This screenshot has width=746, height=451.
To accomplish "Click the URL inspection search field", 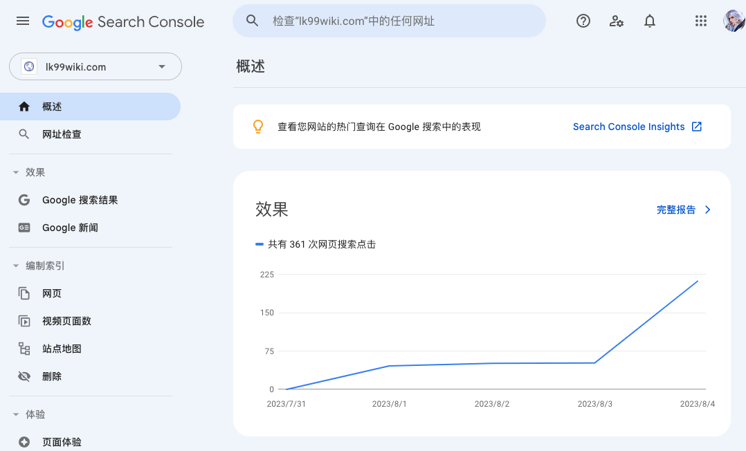I will pyautogui.click(x=389, y=21).
